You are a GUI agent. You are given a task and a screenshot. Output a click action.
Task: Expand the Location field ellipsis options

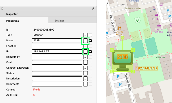85,46
